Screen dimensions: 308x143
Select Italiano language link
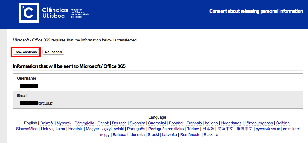click(211, 123)
